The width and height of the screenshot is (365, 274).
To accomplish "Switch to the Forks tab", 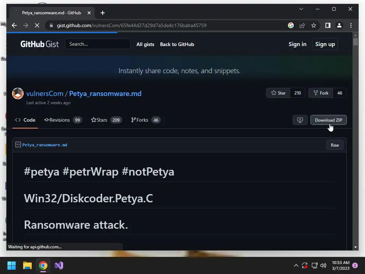I will click(x=146, y=120).
